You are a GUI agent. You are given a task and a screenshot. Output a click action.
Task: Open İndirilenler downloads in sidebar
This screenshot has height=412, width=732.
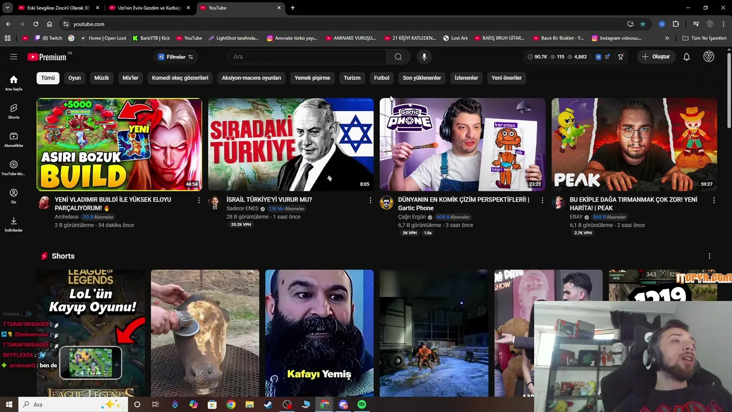[x=14, y=224]
